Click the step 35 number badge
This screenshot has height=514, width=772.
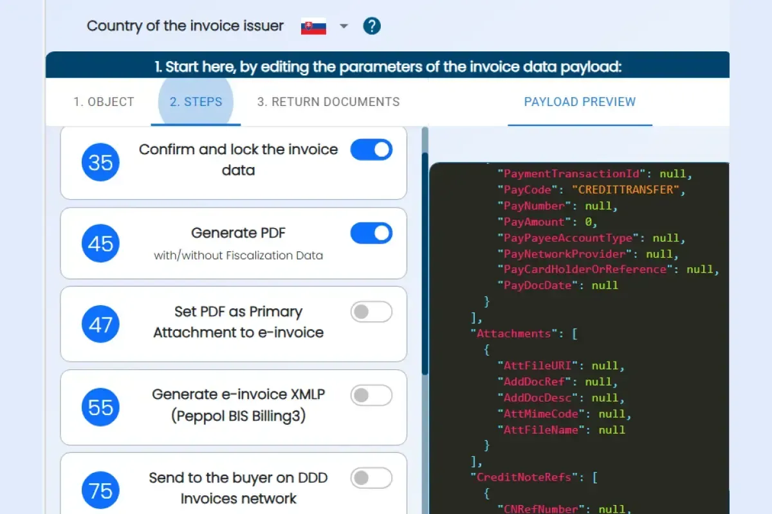[100, 163]
